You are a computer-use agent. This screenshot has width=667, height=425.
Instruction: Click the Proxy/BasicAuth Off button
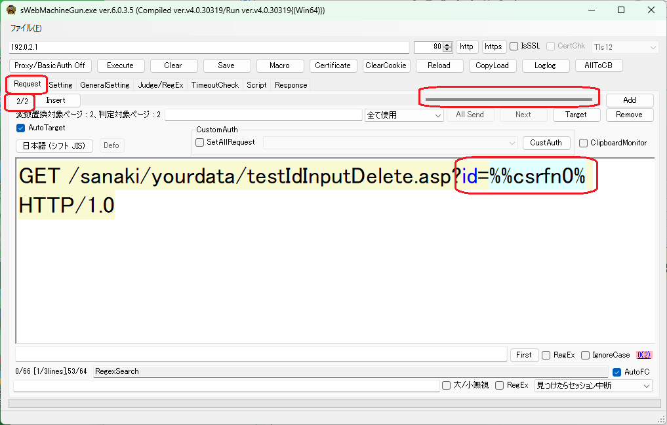(51, 65)
